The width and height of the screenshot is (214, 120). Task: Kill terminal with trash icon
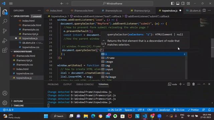click(x=194, y=84)
